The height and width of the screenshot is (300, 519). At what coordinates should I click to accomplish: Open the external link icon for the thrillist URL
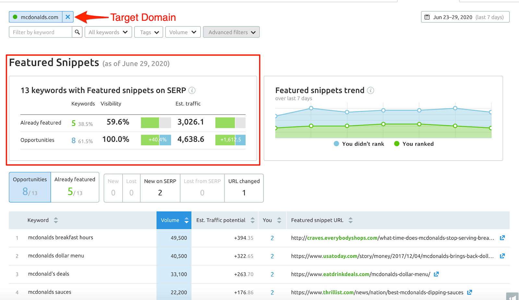coord(469,292)
